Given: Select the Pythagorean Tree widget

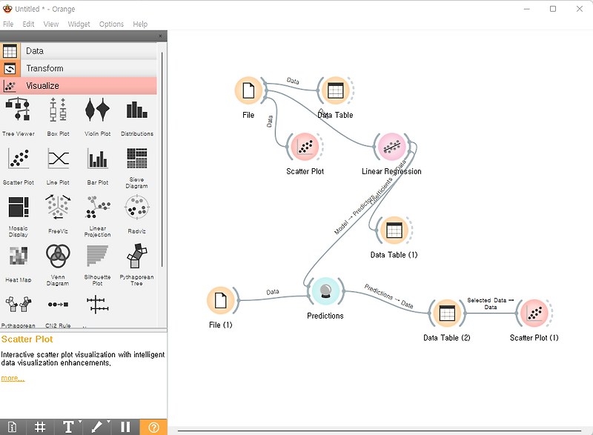Looking at the screenshot, I should [x=137, y=265].
